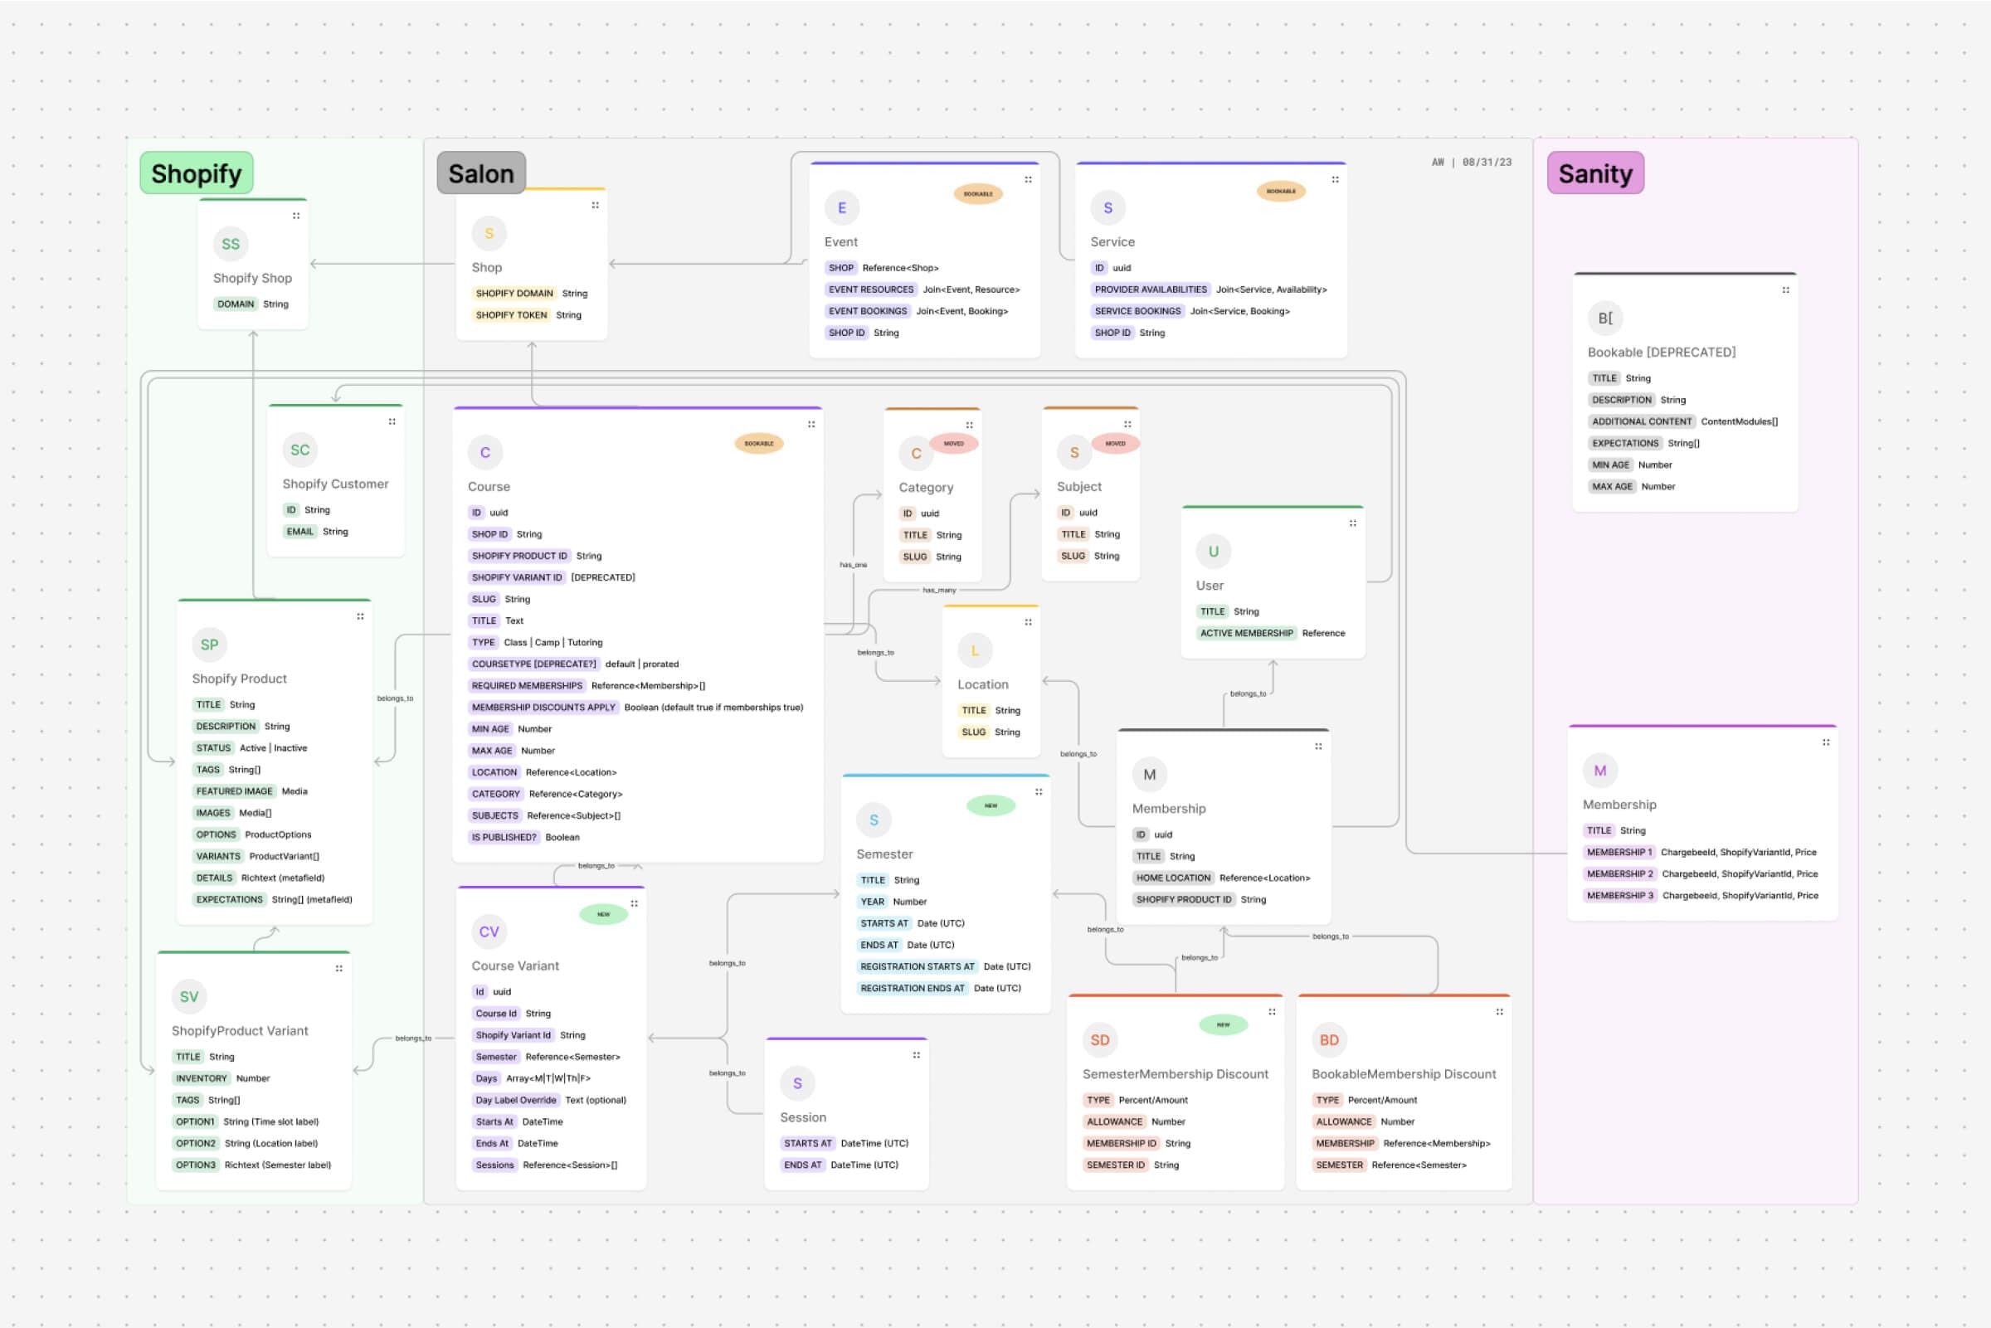Click the drag handle on the Event card
1991x1328 pixels.
[x=1028, y=179]
